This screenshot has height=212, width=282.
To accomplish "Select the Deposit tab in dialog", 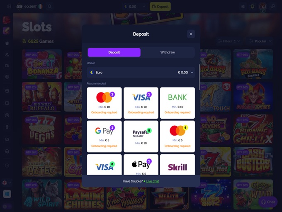I will [x=114, y=52].
